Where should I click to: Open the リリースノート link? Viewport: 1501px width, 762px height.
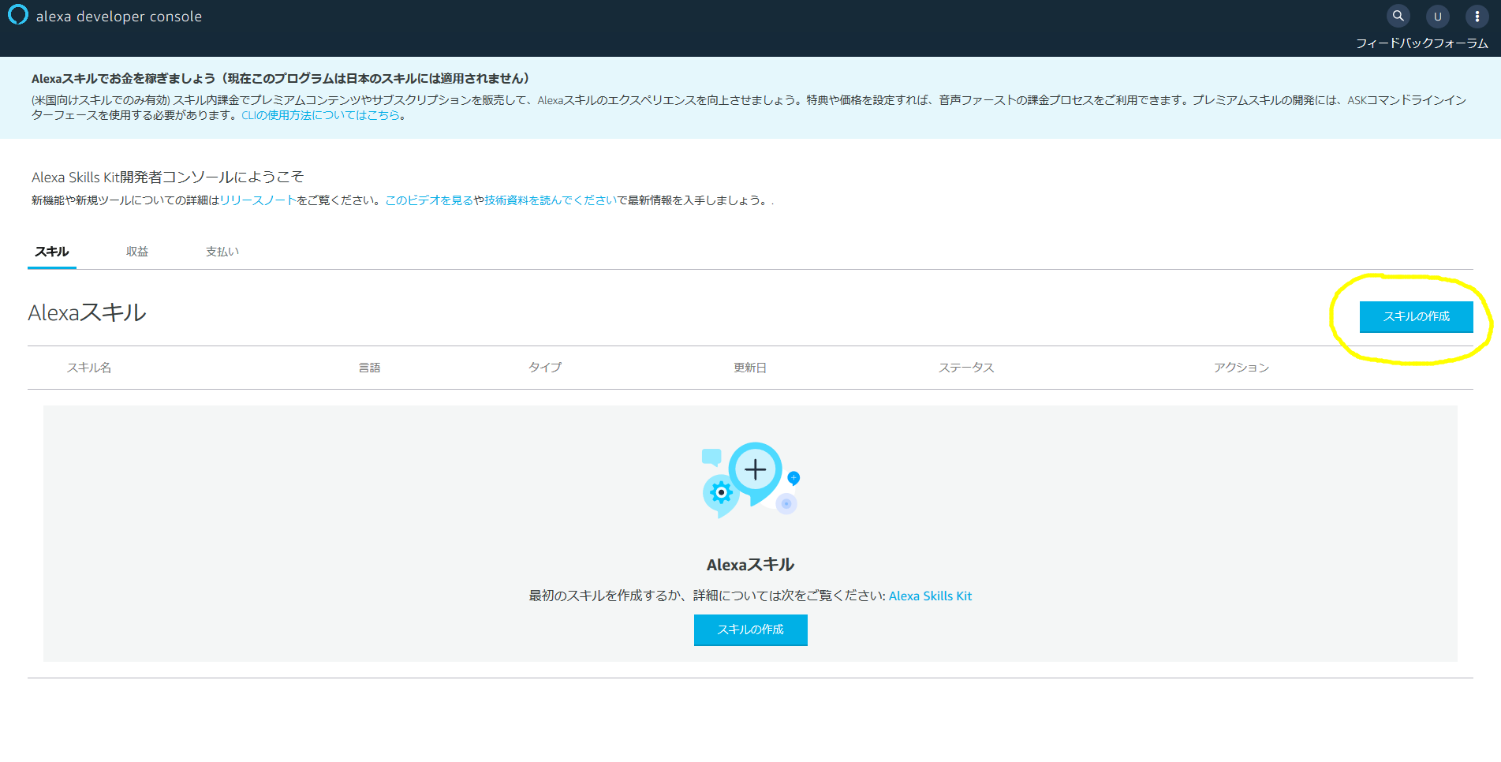coord(258,200)
